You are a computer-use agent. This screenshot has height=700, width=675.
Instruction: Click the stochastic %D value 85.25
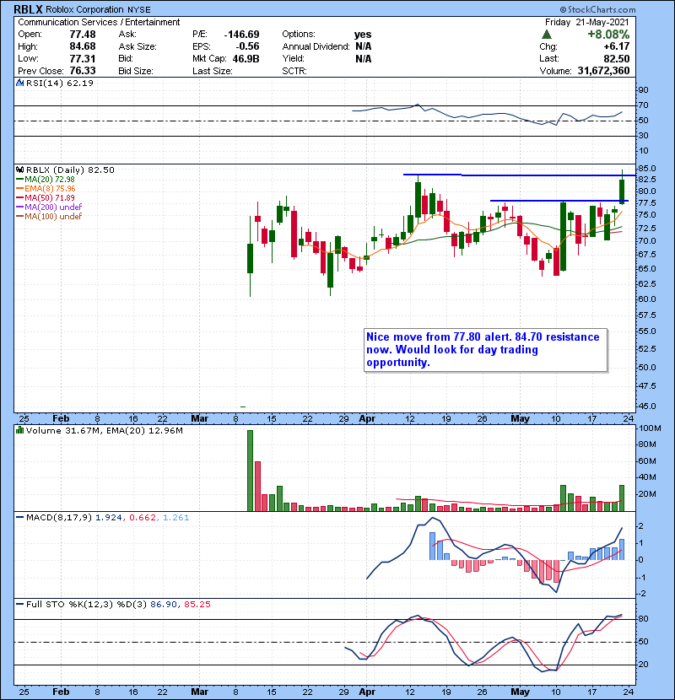point(197,604)
